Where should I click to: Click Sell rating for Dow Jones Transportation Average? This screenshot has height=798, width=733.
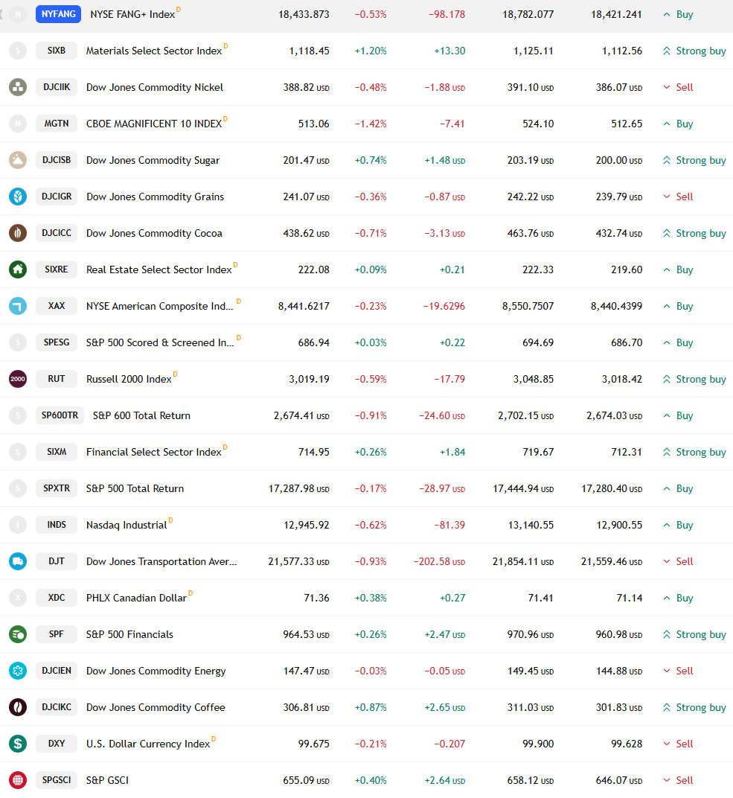678,561
